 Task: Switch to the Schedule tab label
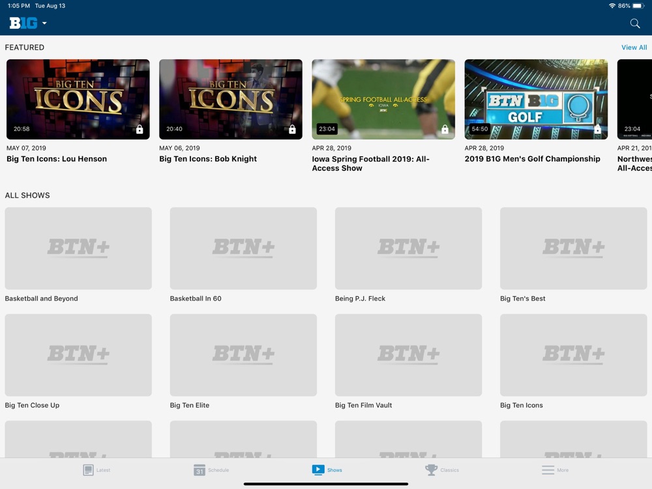point(218,470)
